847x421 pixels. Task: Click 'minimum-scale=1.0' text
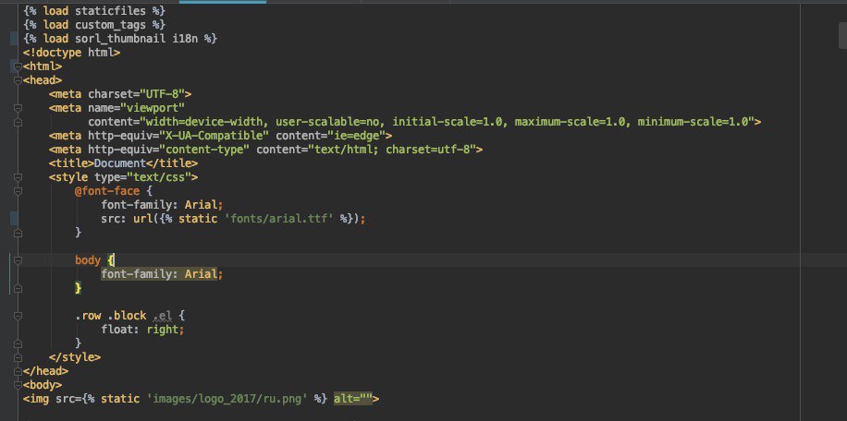pyautogui.click(x=694, y=122)
